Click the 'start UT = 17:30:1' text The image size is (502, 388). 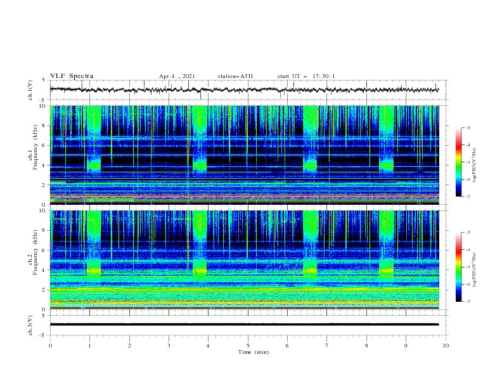click(306, 76)
